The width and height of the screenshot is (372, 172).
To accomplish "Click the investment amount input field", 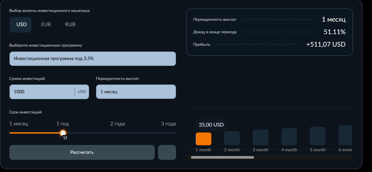I will tap(42, 92).
